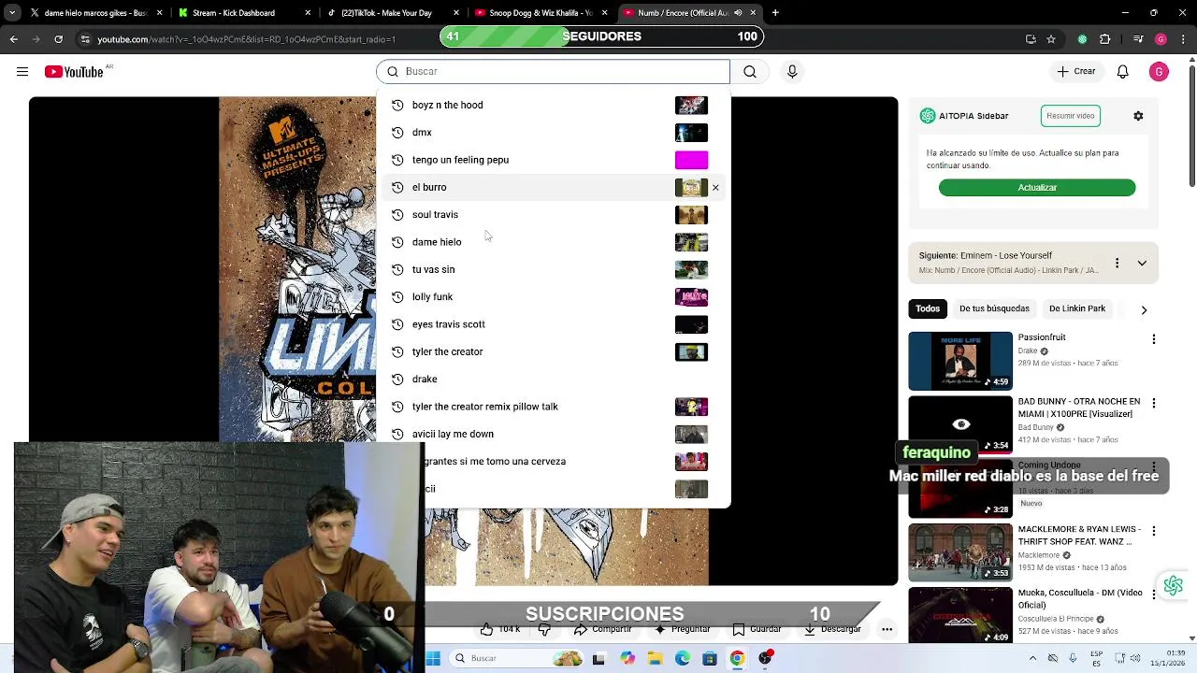
Task: Open Chrome's three-dot menu
Action: pos(1182,39)
